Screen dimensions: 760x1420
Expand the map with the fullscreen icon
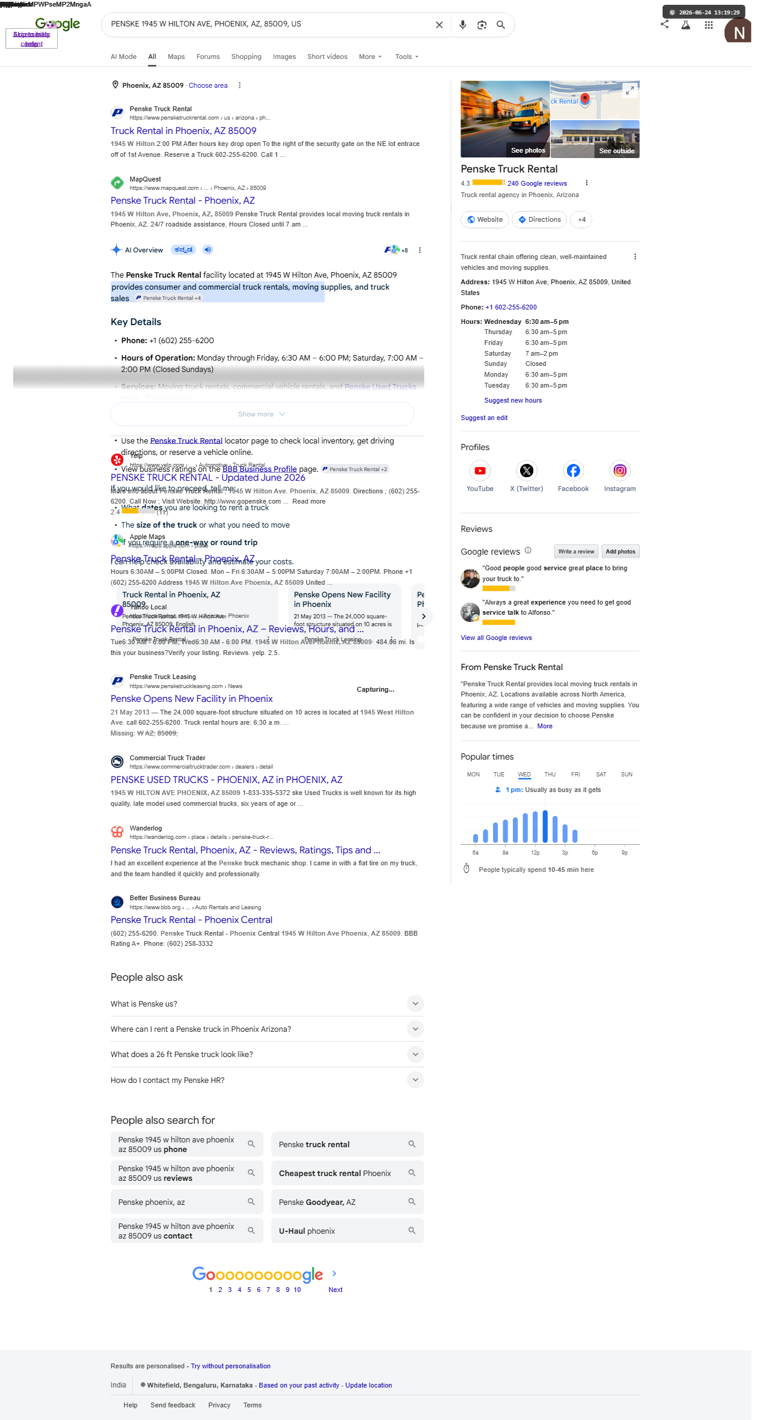click(x=630, y=90)
